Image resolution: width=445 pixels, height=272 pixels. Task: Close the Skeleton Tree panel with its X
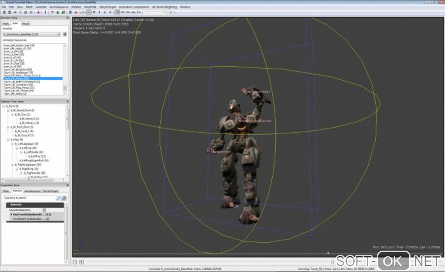pyautogui.click(x=68, y=101)
